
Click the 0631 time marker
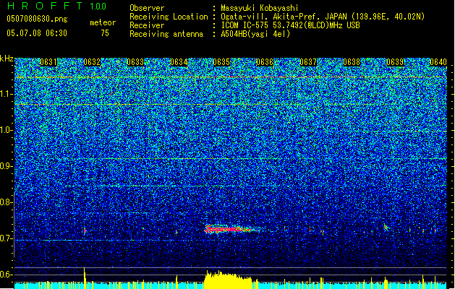tap(48, 62)
